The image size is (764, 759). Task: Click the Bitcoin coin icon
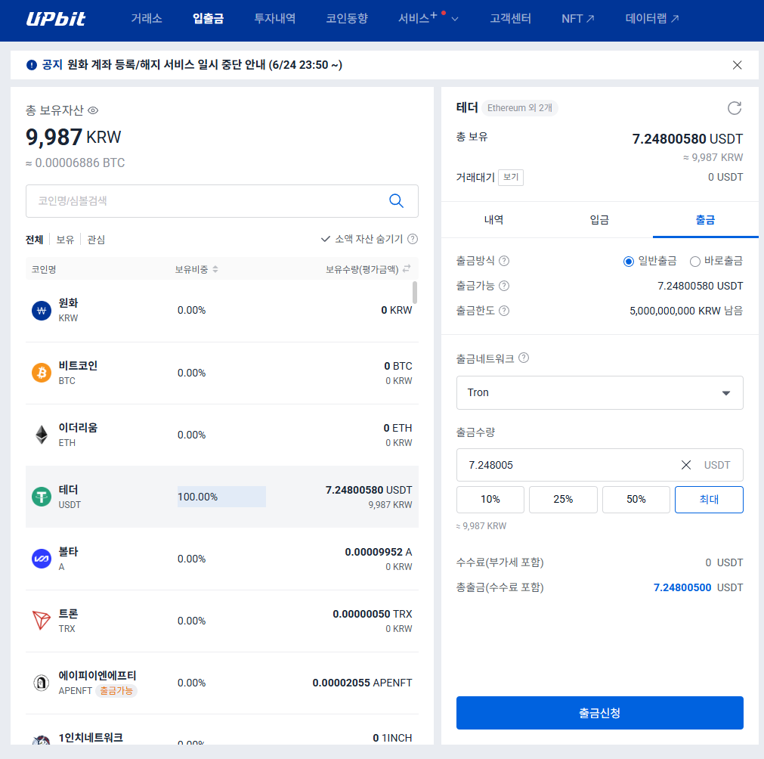(41, 373)
